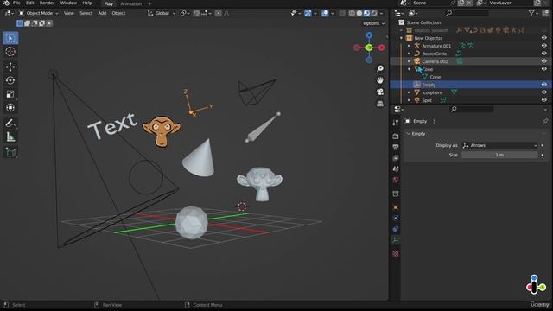Image resolution: width=553 pixels, height=311 pixels.
Task: Switch perspective/orthographic grid icon
Action: [380, 104]
